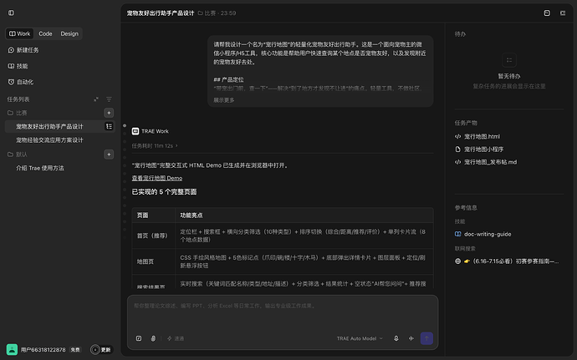Open the task list filter icon
This screenshot has height=360, width=577.
point(109,99)
